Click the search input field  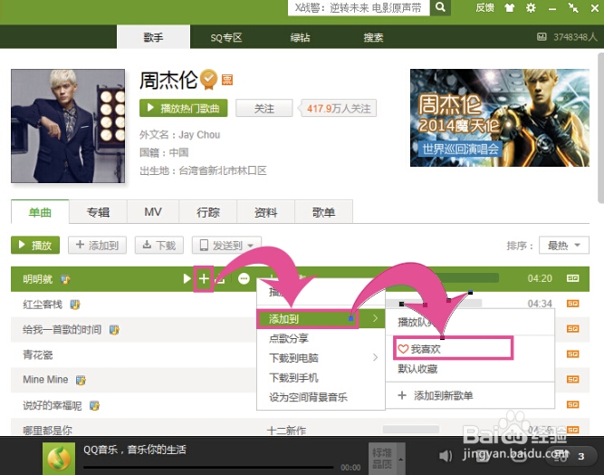tap(359, 8)
